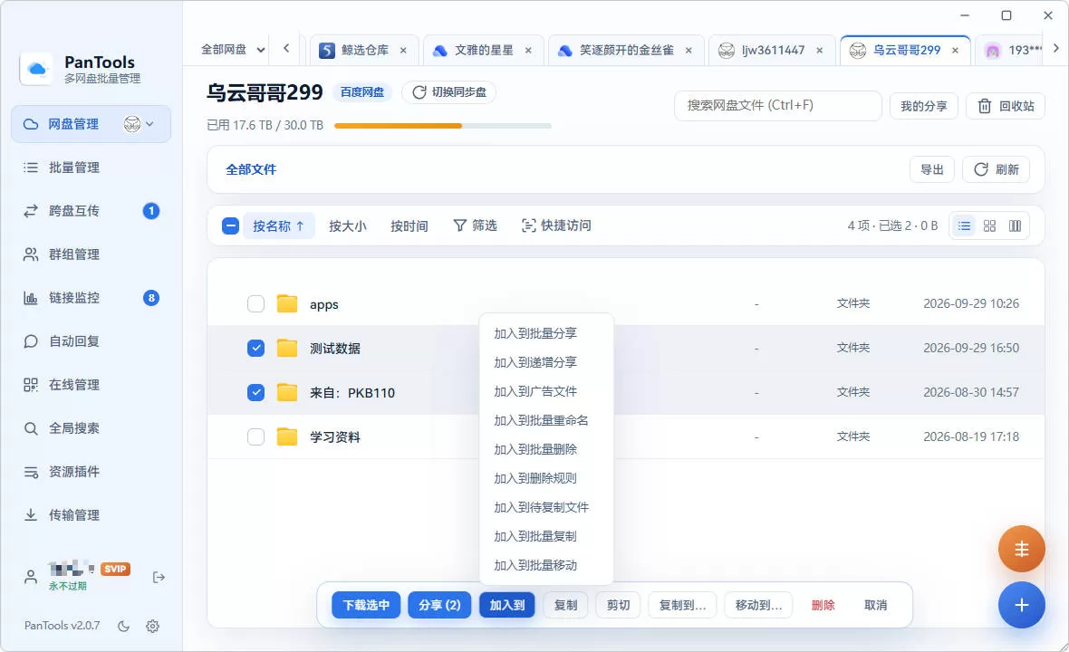Toggle dark mode moon icon

coord(123,626)
